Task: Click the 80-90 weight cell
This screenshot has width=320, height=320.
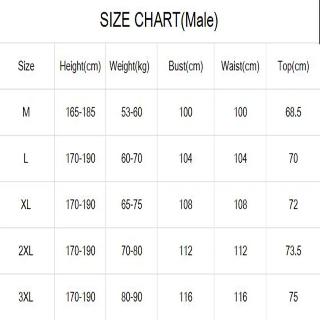Action: coord(132,297)
